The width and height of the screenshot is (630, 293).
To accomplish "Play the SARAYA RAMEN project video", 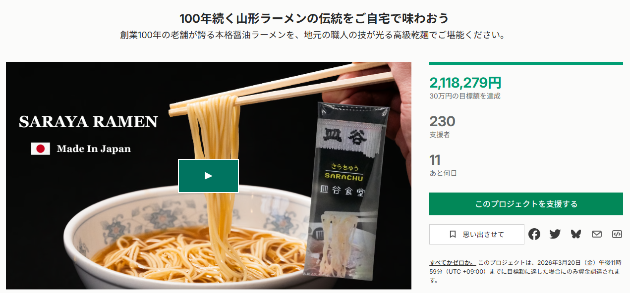I will coord(208,176).
